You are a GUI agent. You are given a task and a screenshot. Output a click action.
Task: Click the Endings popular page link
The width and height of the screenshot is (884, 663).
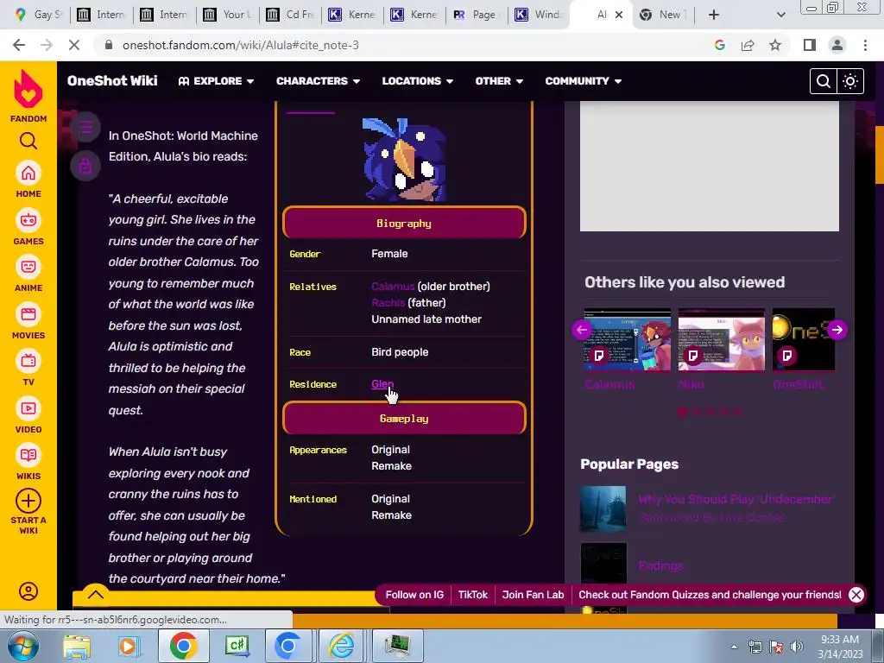pyautogui.click(x=660, y=565)
